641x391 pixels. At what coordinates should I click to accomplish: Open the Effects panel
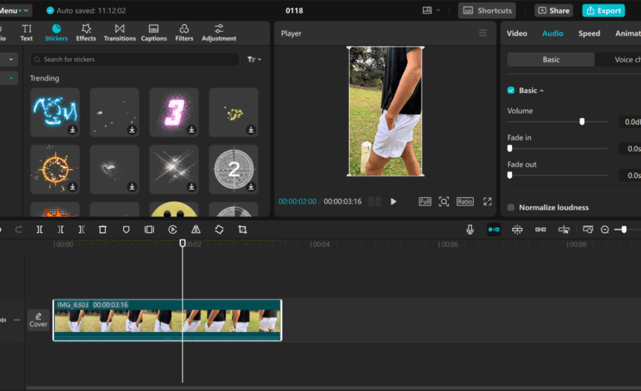[x=86, y=32]
